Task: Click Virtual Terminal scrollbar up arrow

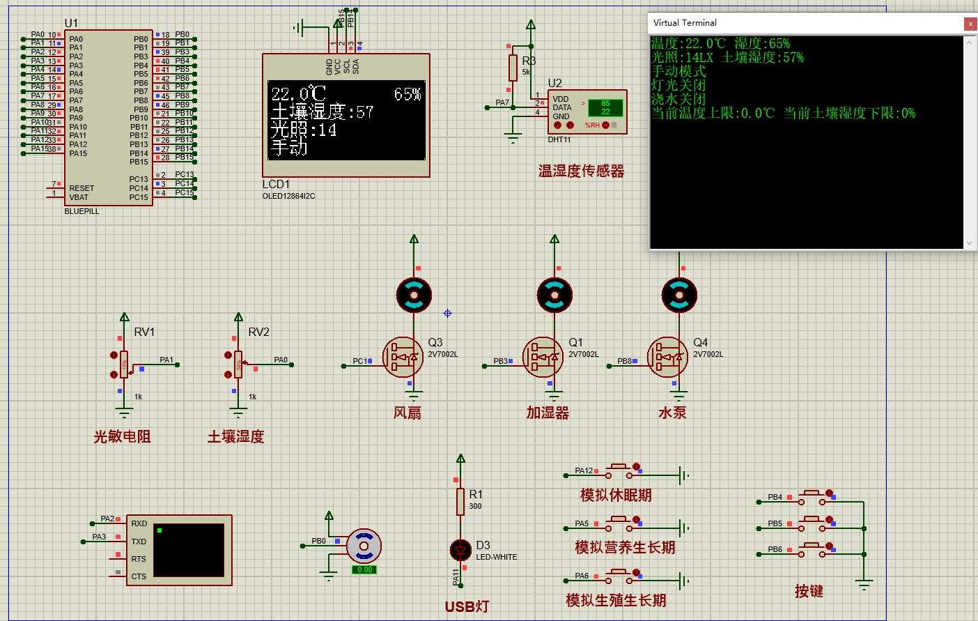Action: pyautogui.click(x=969, y=42)
